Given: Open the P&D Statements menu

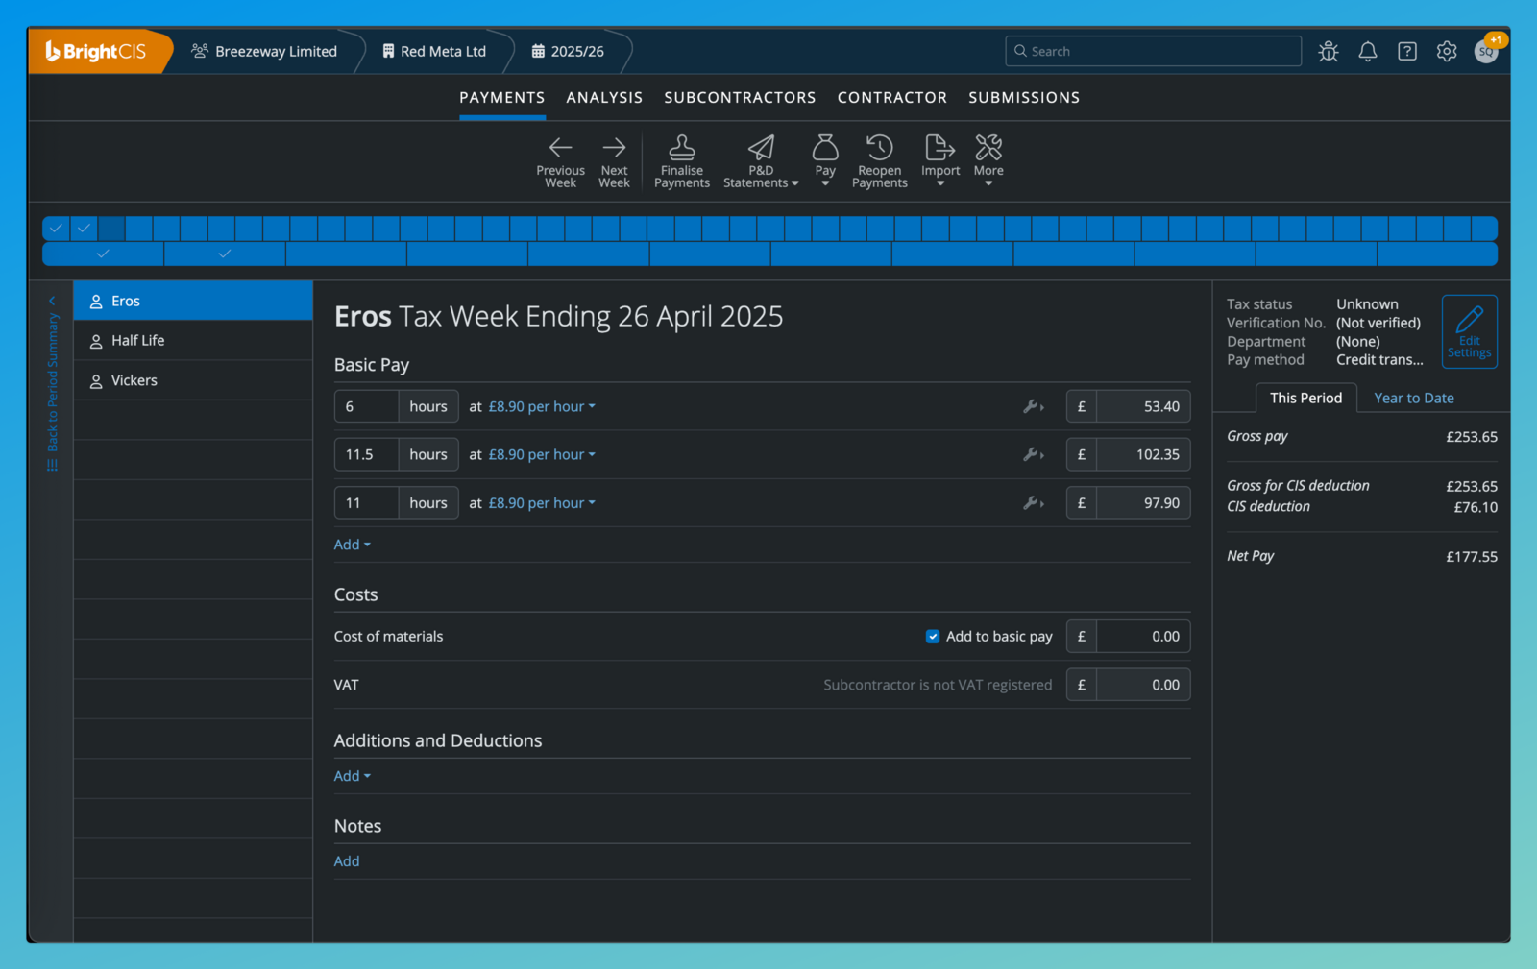Looking at the screenshot, I should pos(761,160).
